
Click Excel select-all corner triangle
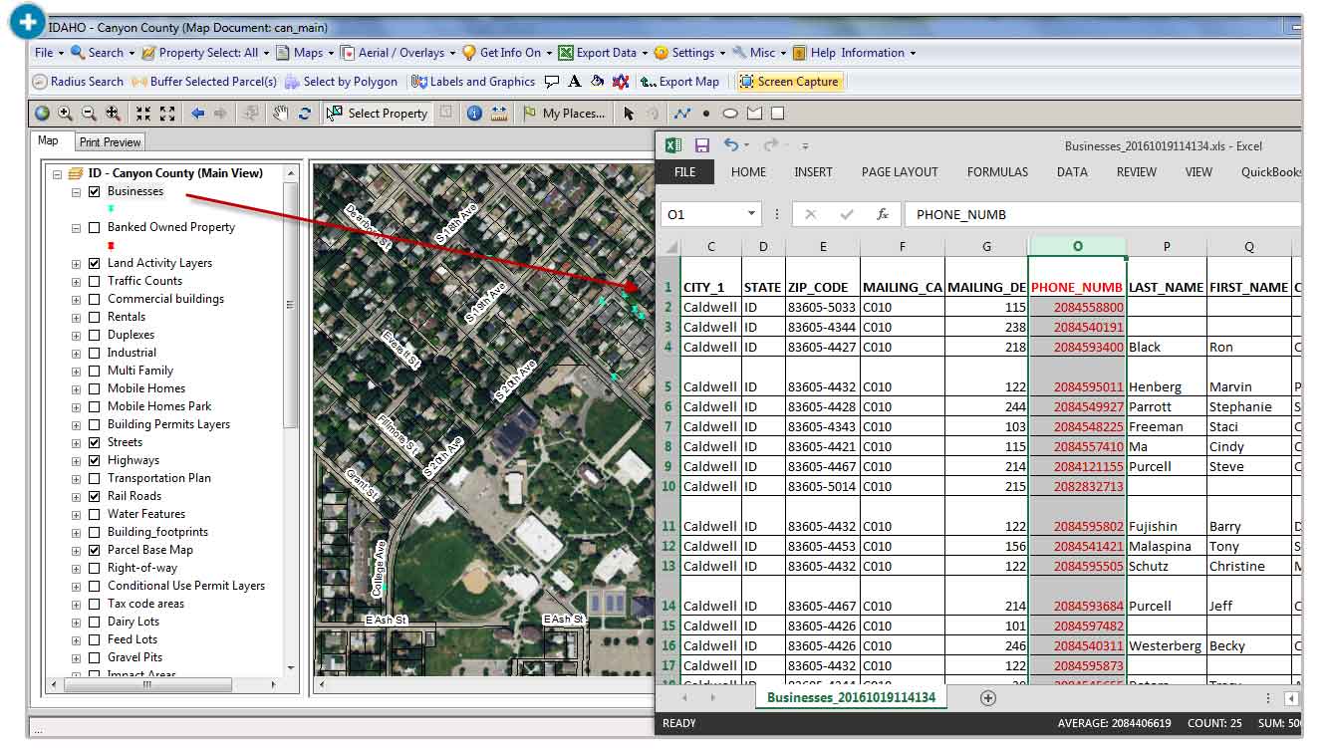672,247
